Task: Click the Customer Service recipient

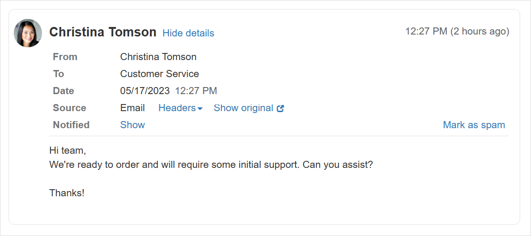Action: [x=159, y=74]
